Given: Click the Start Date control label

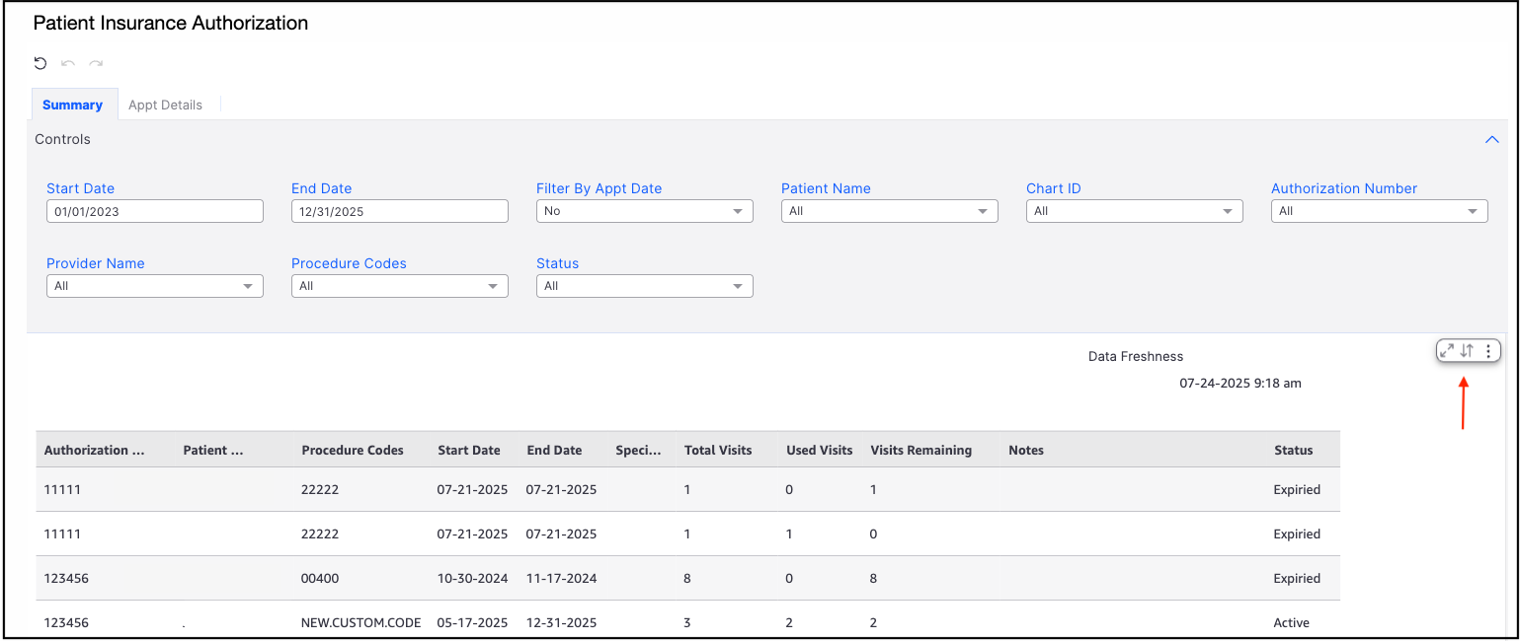Looking at the screenshot, I should (80, 188).
